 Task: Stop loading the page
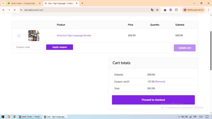coord(15,10)
